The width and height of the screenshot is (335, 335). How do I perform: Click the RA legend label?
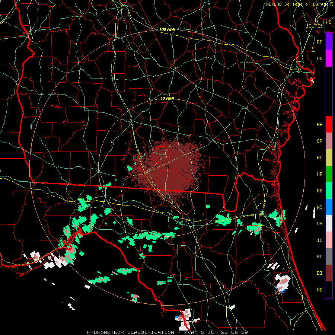(320, 191)
